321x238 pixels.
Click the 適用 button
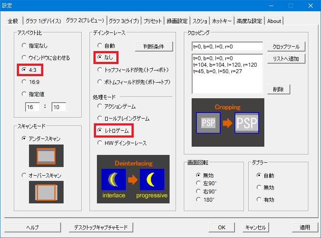point(305,227)
